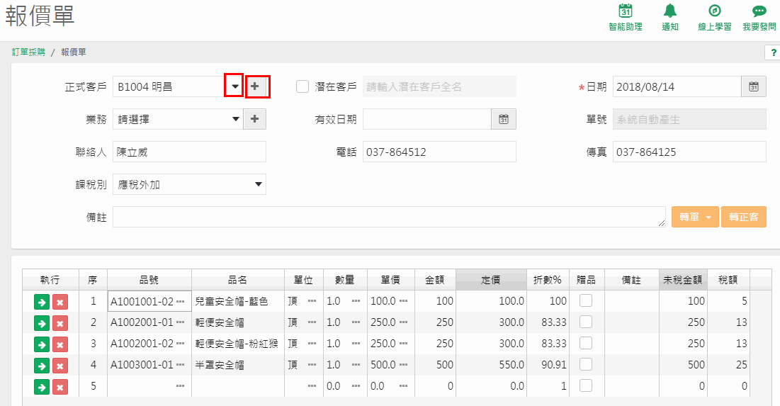This screenshot has height=406, width=780.
Task: Toggle 贈品 checkbox for row 2 輕便安全帽
Action: [586, 322]
